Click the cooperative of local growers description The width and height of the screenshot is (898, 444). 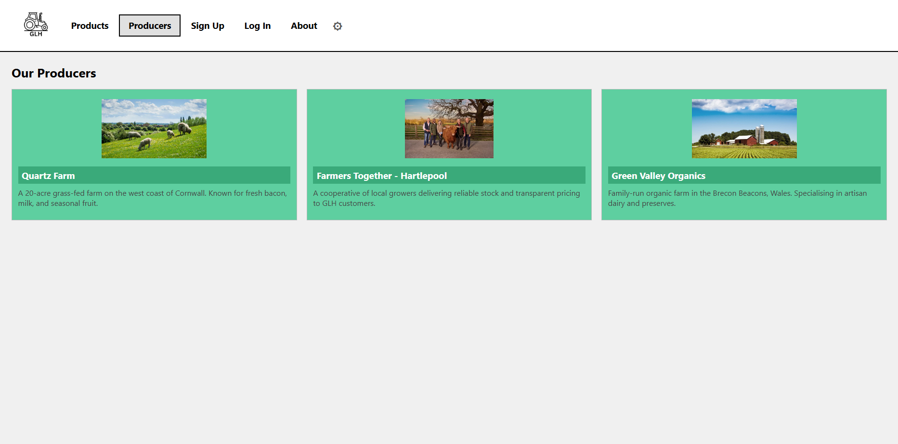(447, 198)
